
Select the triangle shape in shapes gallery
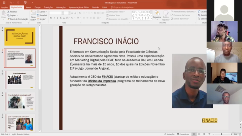click(133, 15)
